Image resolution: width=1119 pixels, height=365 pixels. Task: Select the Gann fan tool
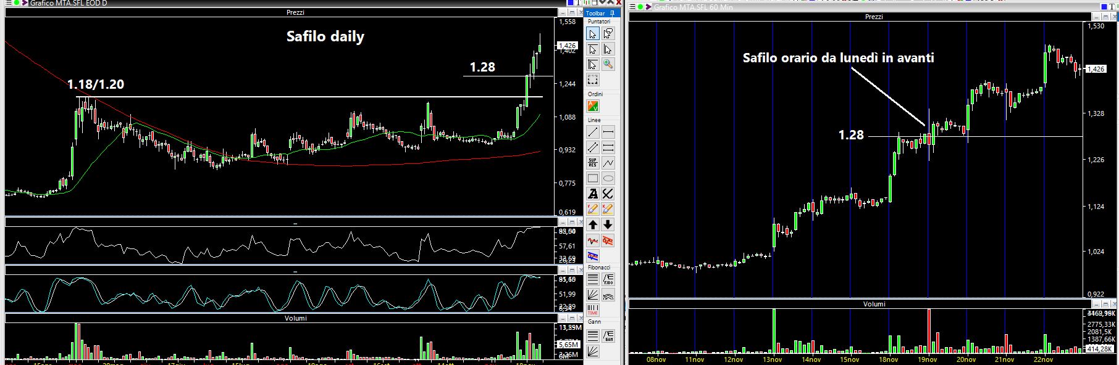(x=593, y=351)
